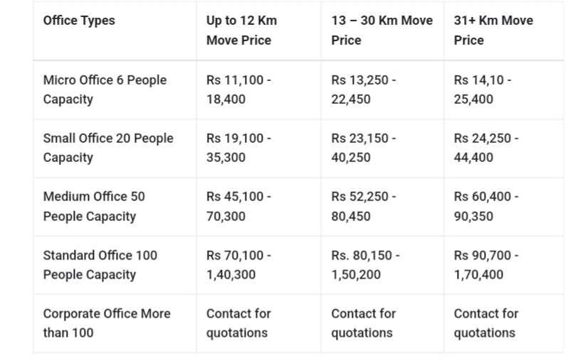This screenshot has height=361, width=578.
Task: Click the Rs 45,100 - 70,300 price cell
Action: coord(238,206)
